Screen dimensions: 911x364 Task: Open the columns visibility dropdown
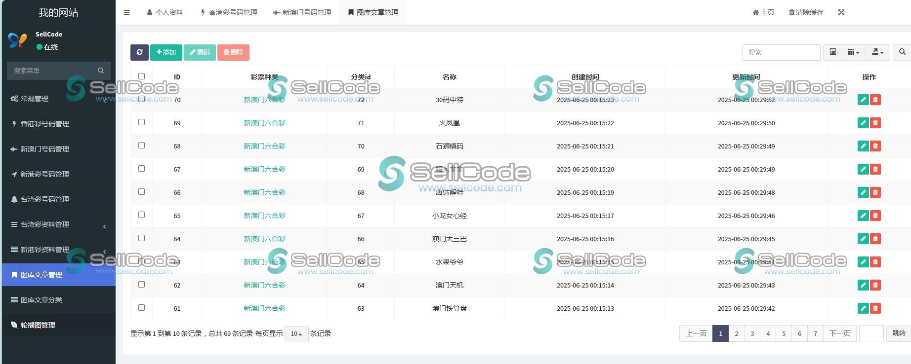pyautogui.click(x=854, y=52)
